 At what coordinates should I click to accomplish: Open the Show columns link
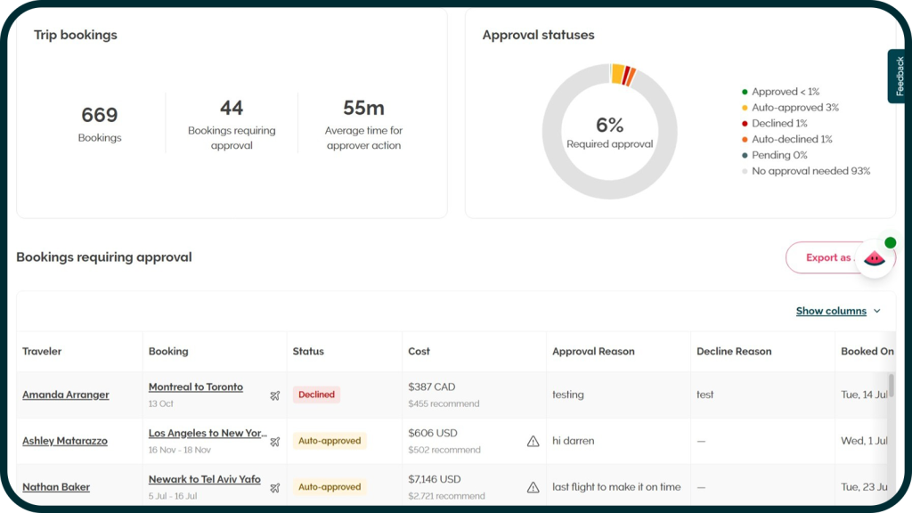coord(831,311)
